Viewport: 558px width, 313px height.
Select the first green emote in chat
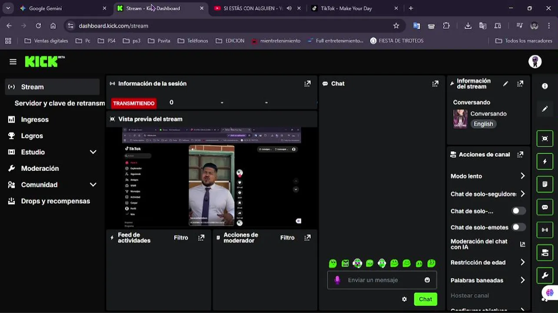click(333, 263)
